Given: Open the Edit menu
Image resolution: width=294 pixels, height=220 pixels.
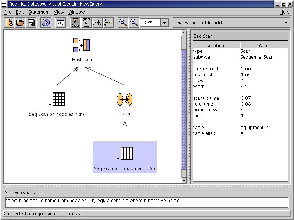Looking at the screenshot, I should [x=20, y=12].
